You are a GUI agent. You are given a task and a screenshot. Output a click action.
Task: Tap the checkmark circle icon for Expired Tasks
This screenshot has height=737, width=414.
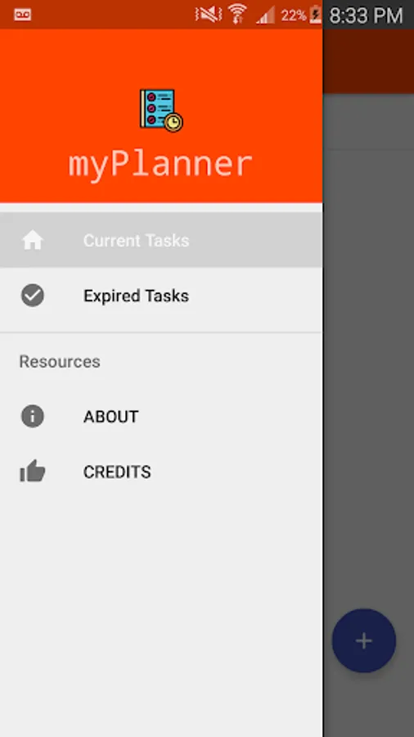point(33,296)
